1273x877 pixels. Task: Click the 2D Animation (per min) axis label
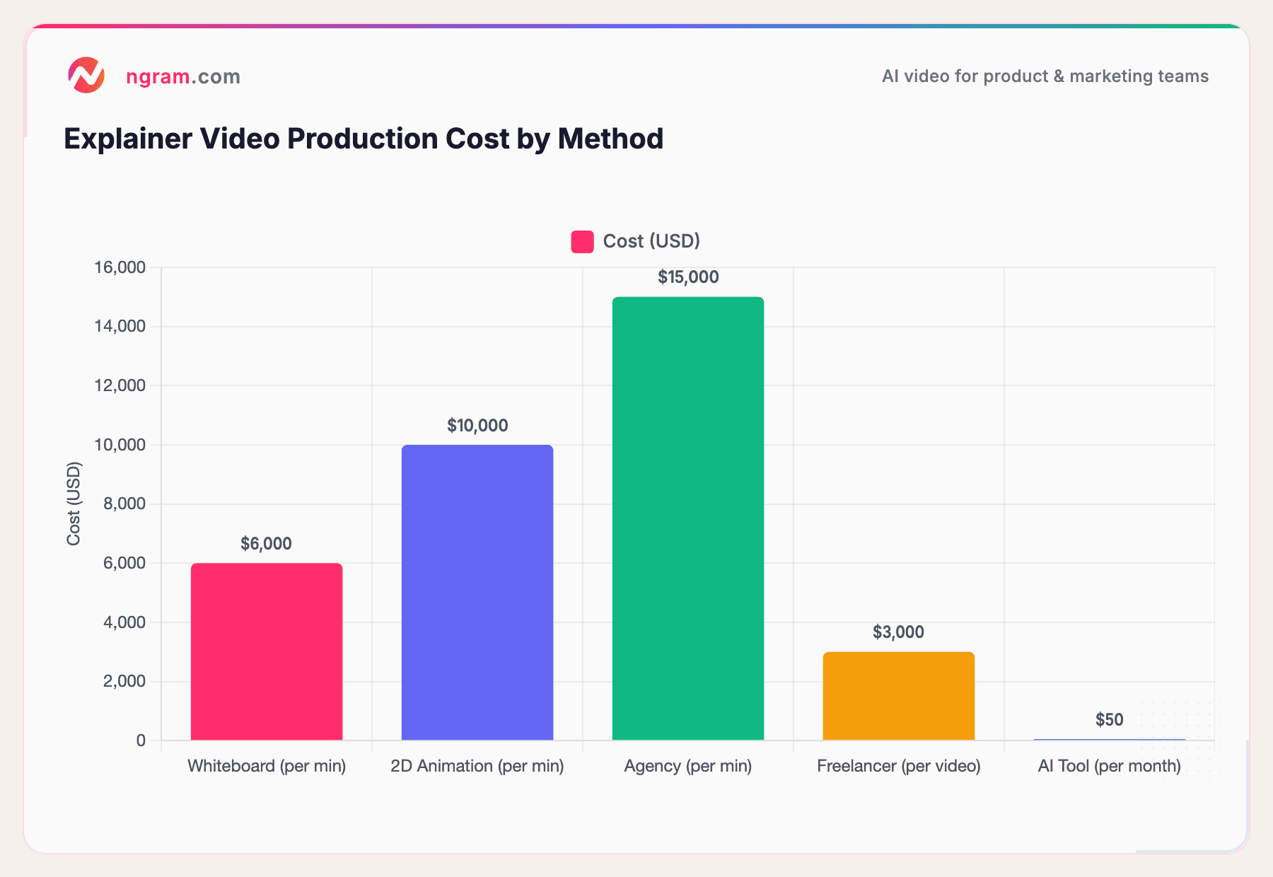pyautogui.click(x=477, y=765)
